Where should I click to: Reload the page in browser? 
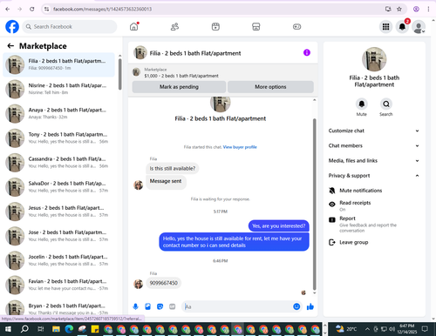[32, 9]
